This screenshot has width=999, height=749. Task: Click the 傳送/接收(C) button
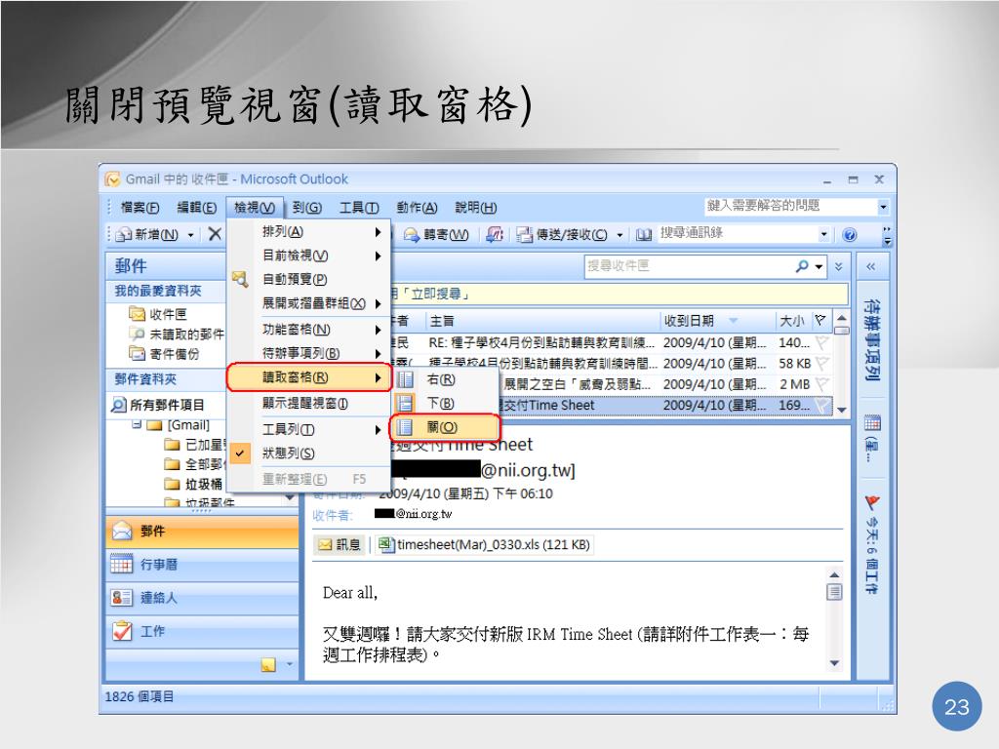562,234
